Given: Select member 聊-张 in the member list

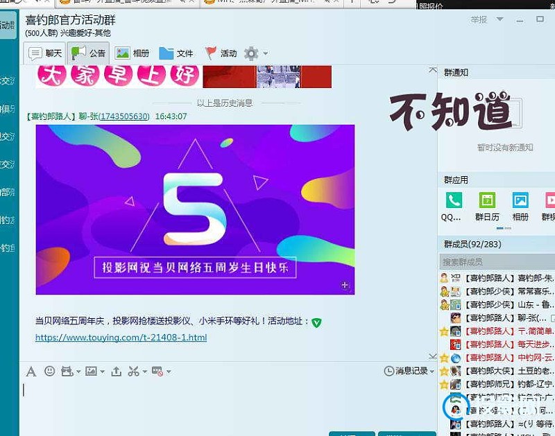Looking at the screenshot, I should pyautogui.click(x=497, y=318).
